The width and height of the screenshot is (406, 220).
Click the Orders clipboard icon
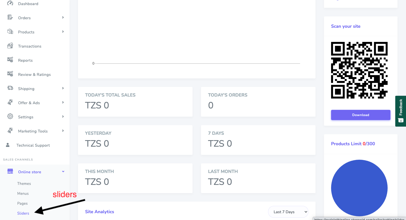pyautogui.click(x=10, y=18)
